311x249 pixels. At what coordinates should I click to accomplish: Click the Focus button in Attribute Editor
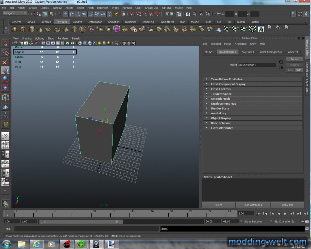click(x=294, y=59)
